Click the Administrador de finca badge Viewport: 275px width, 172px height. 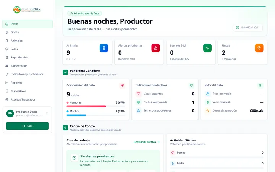click(84, 13)
